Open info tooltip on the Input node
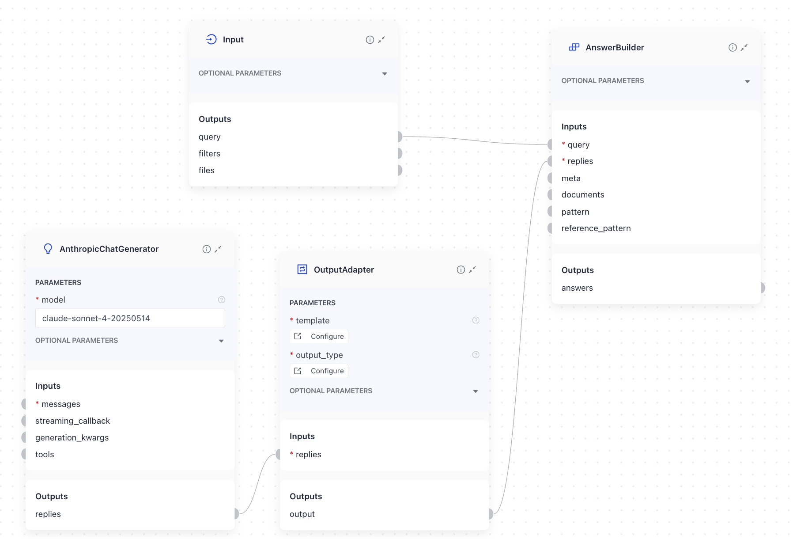 [x=370, y=39]
